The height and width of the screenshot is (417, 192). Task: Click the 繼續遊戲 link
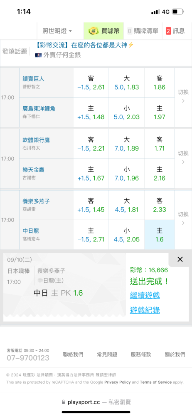(x=145, y=295)
